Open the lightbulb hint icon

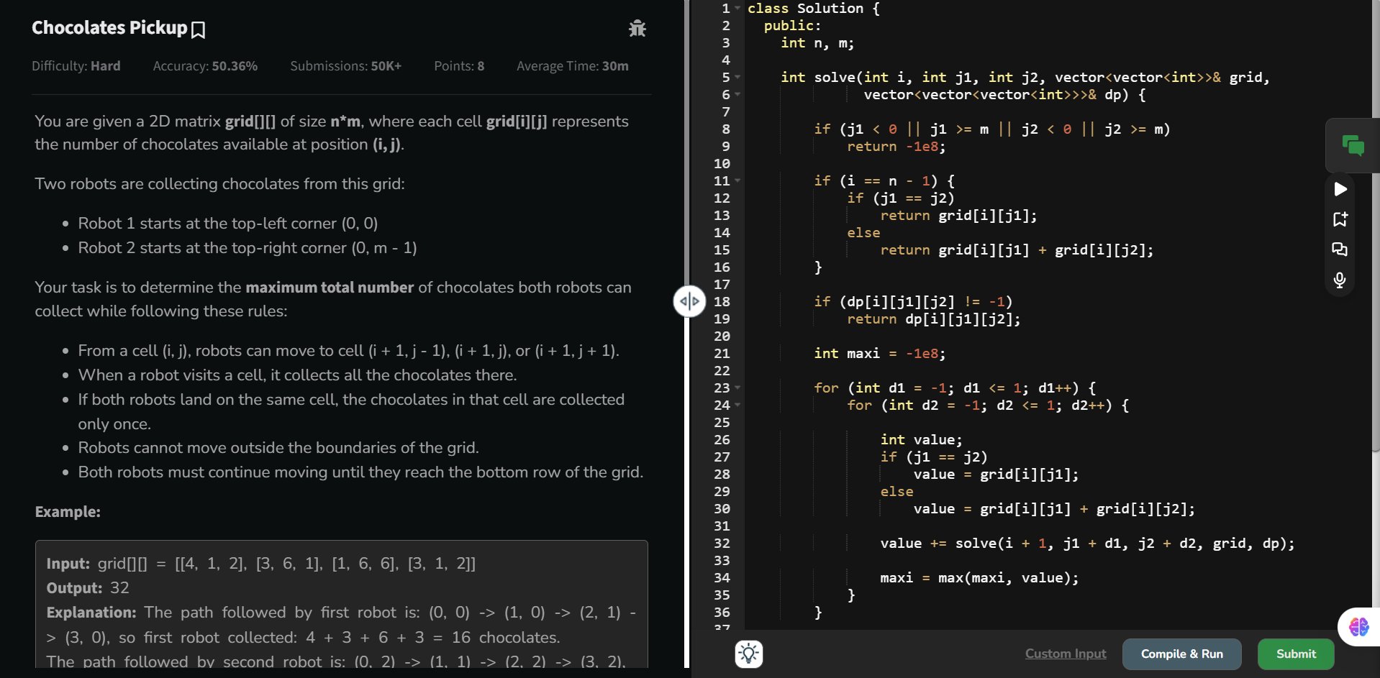click(x=749, y=654)
